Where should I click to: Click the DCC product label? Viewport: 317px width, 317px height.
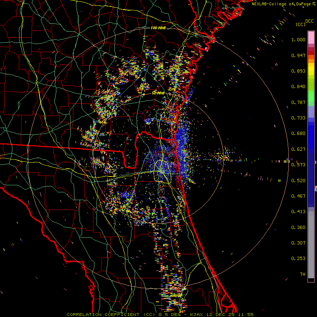click(309, 21)
